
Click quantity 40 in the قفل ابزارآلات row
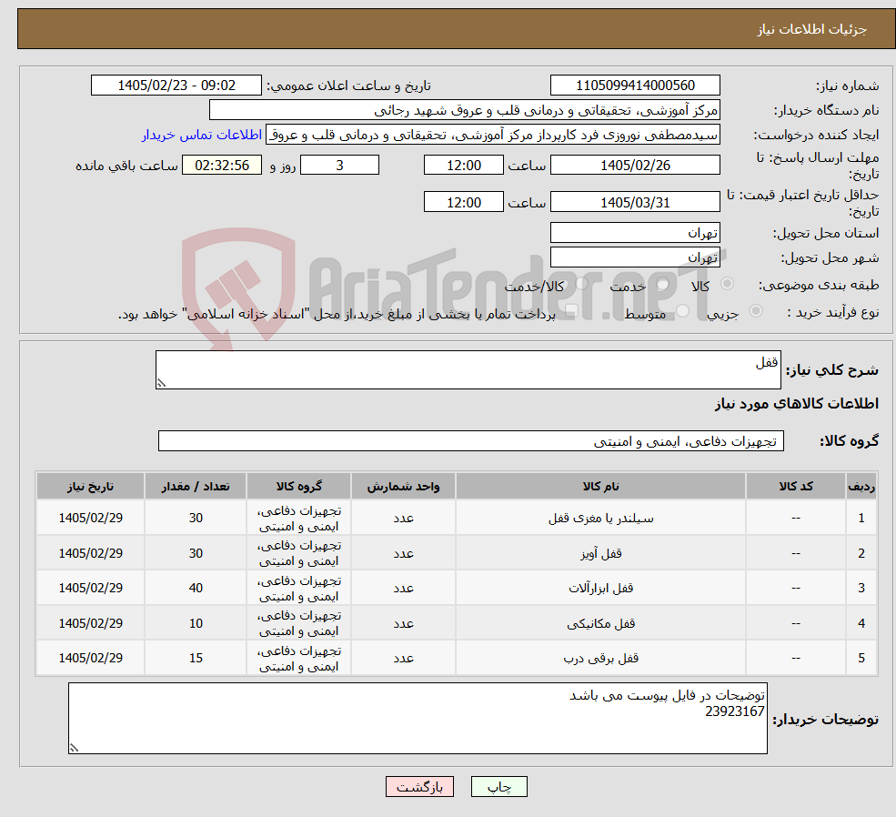pyautogui.click(x=196, y=588)
